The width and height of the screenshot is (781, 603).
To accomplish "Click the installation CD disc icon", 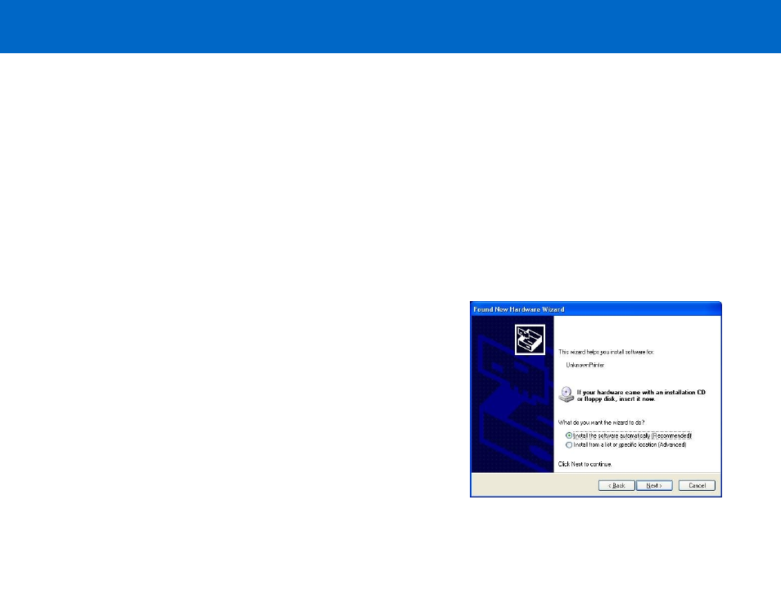I will pos(567,394).
